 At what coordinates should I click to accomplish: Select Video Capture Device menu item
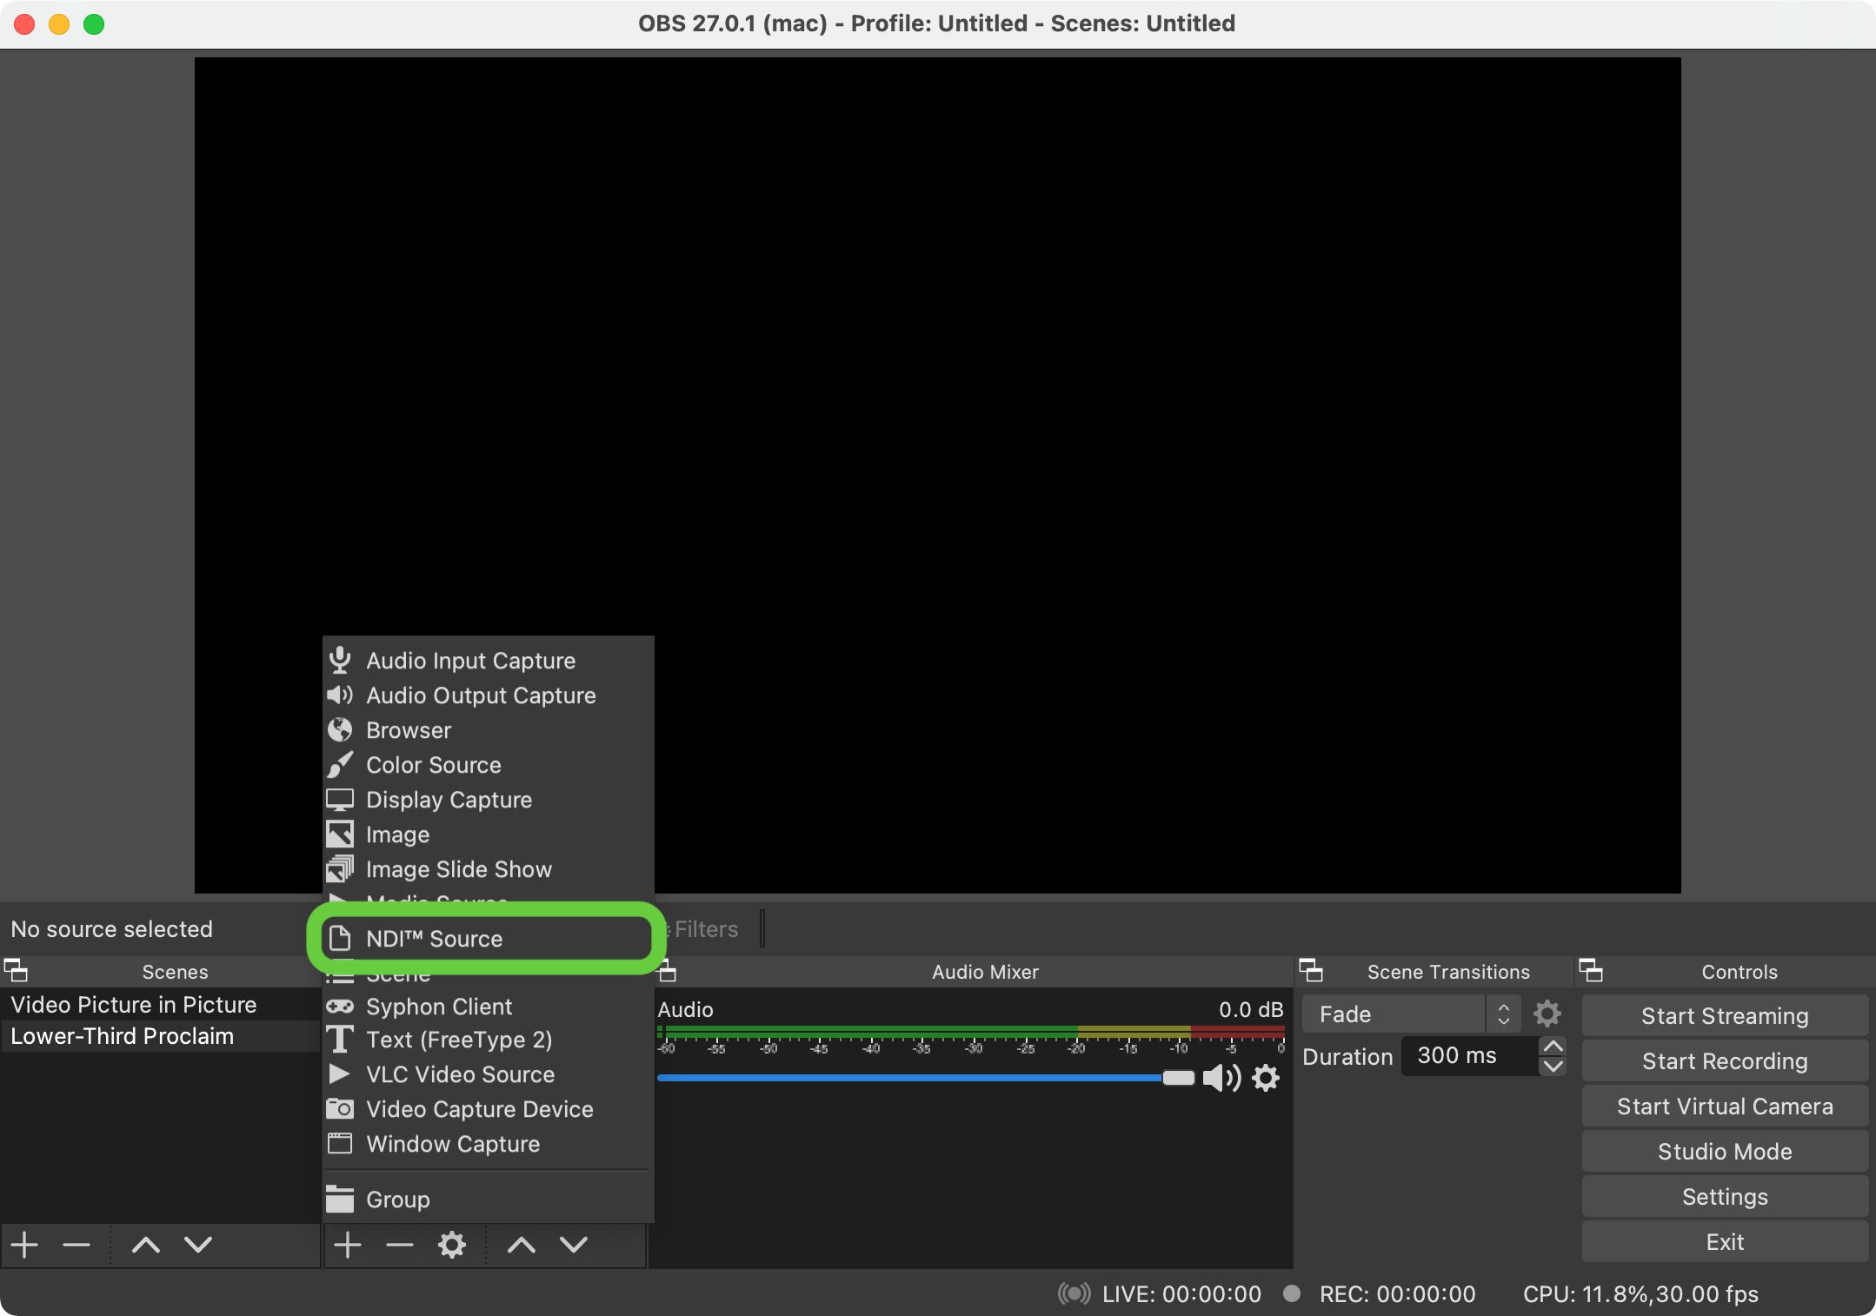click(479, 1109)
